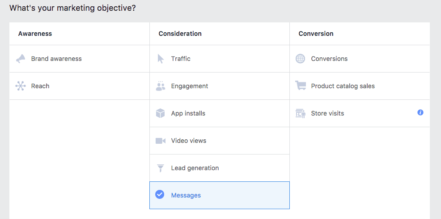
Task: Pick the Engagement objective text
Action: pyautogui.click(x=190, y=86)
